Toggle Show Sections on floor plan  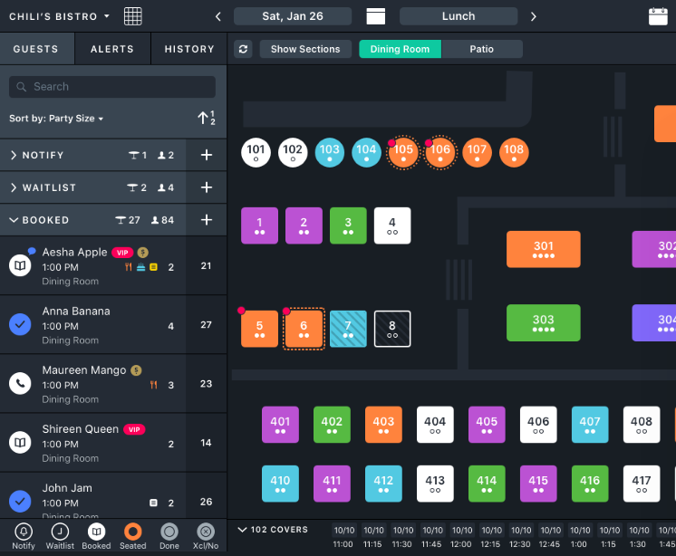(305, 49)
